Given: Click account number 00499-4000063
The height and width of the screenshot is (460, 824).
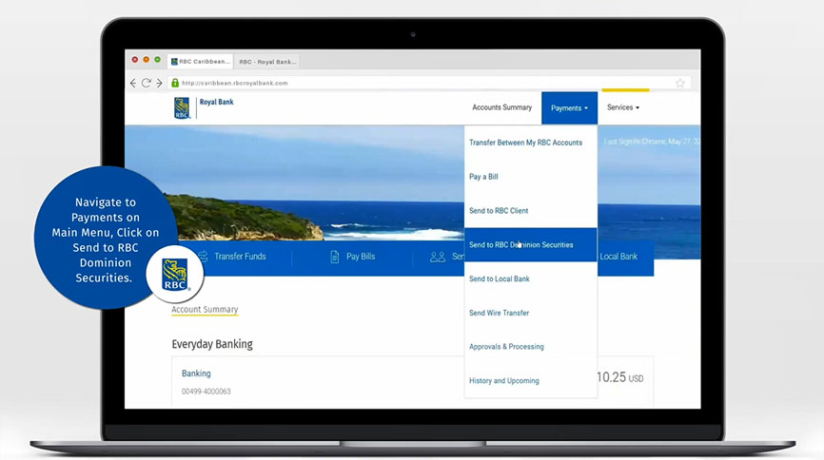Looking at the screenshot, I should click(x=206, y=392).
